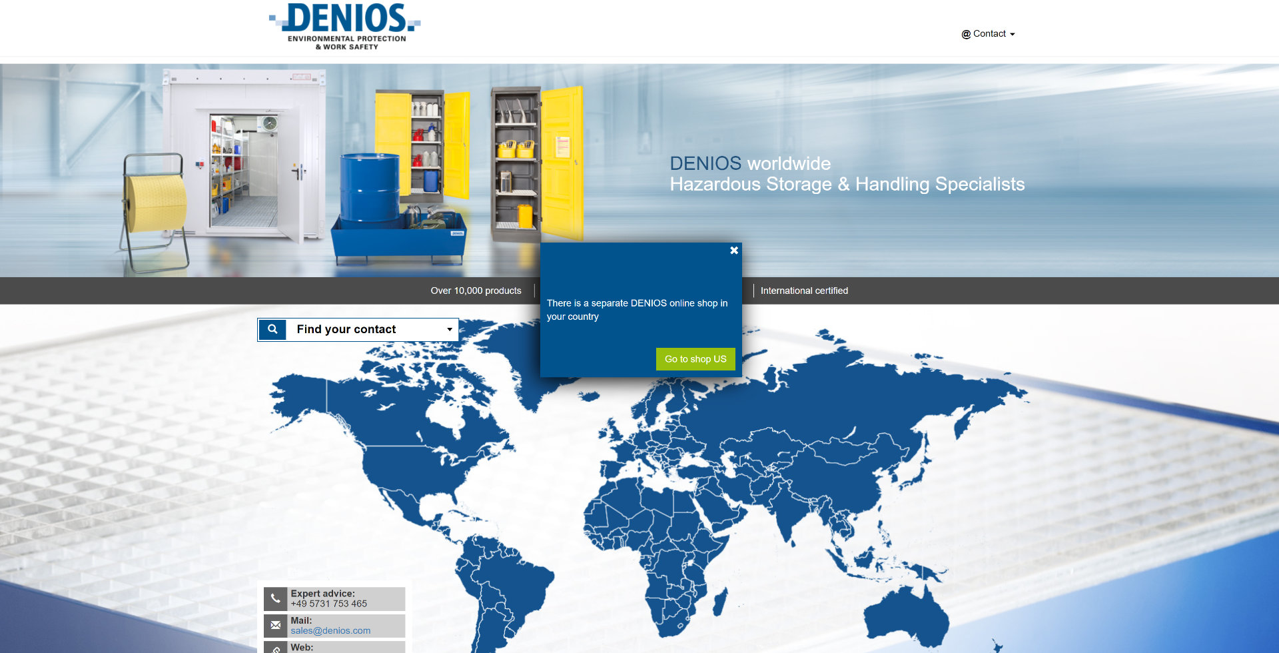This screenshot has width=1279, height=653.
Task: Open the sales@denios.com email link
Action: (330, 631)
